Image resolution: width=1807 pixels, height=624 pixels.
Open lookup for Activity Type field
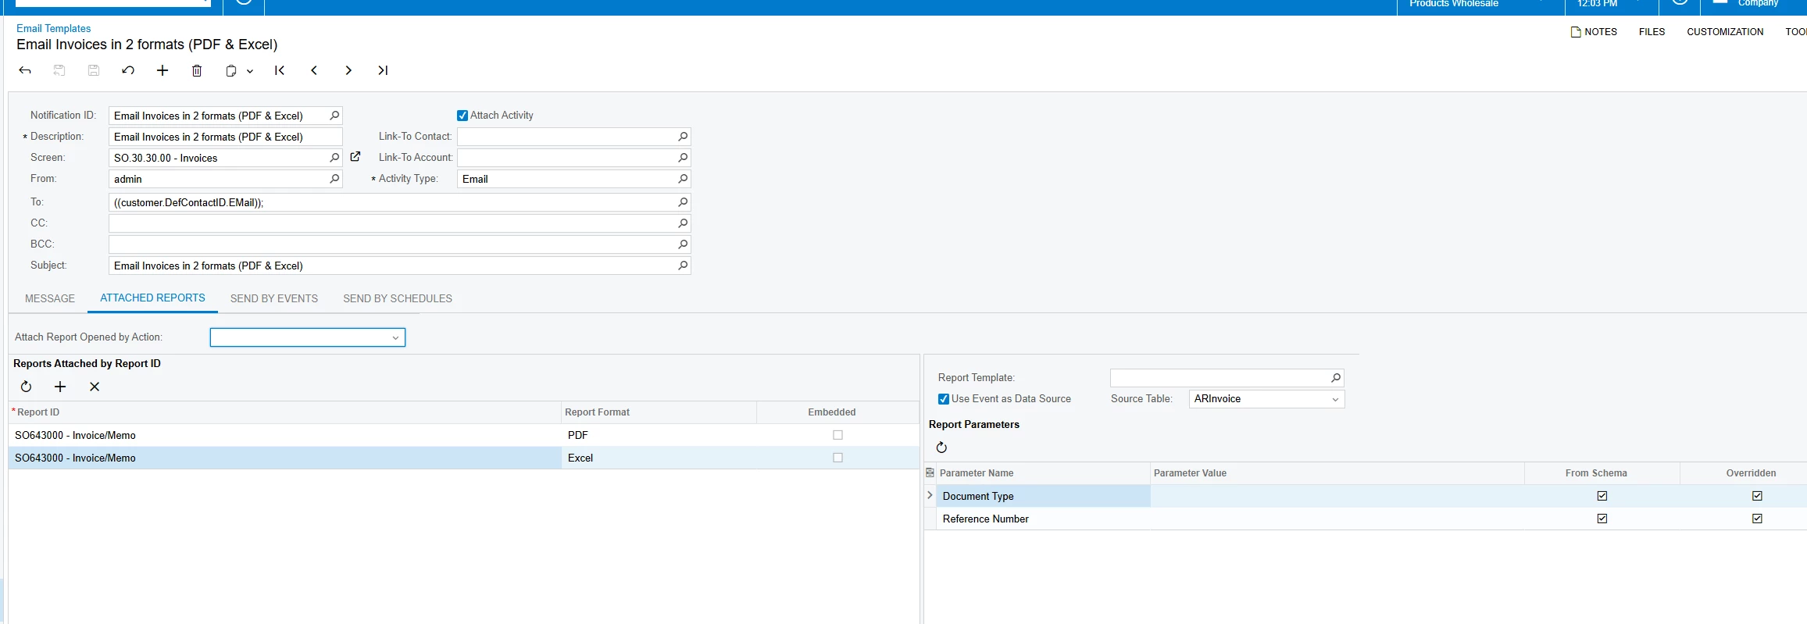[683, 179]
